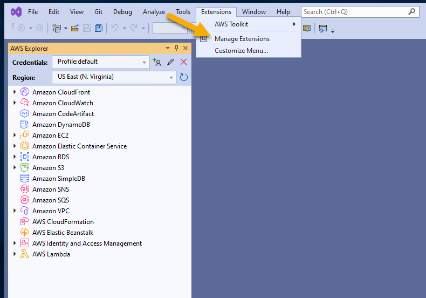Close the Extensions menu
Screen dimensions: 426x298
point(216,12)
